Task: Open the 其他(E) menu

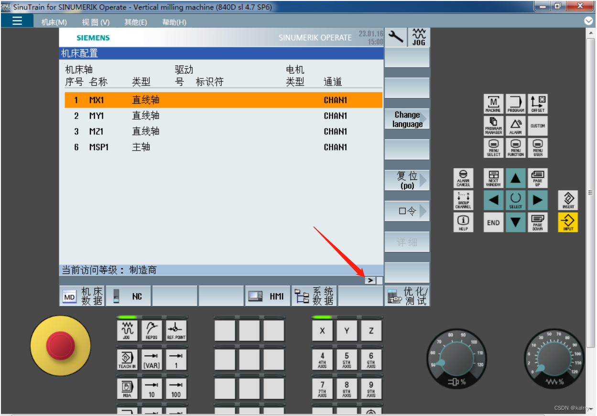Action: [136, 22]
